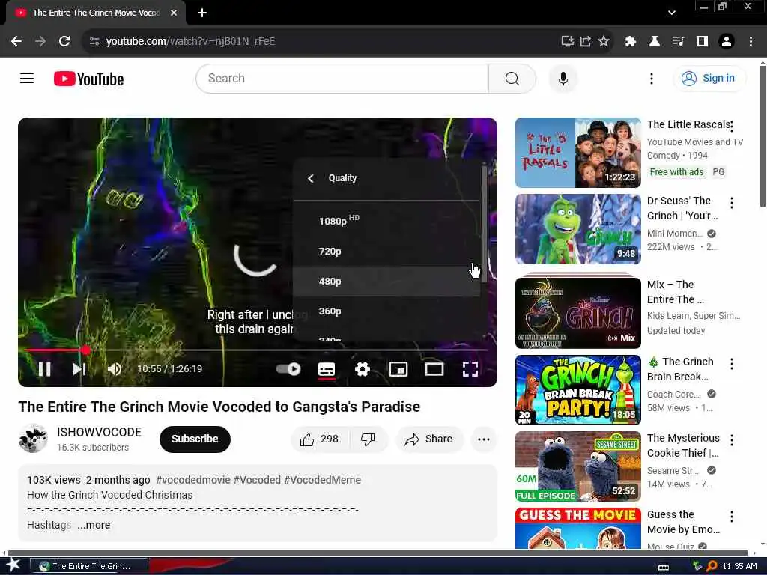767x575 pixels.
Task: Share this page browser icon
Action: pos(586,41)
